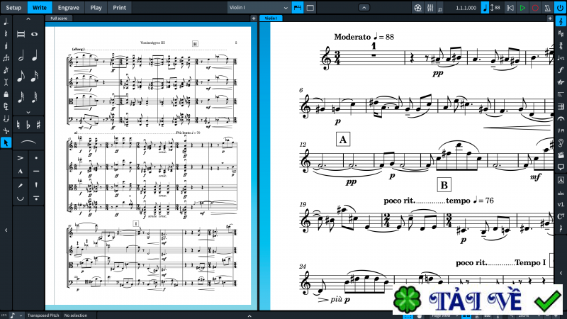This screenshot has height=319, width=567.
Task: Add a new tab in left pane
Action: point(254,18)
